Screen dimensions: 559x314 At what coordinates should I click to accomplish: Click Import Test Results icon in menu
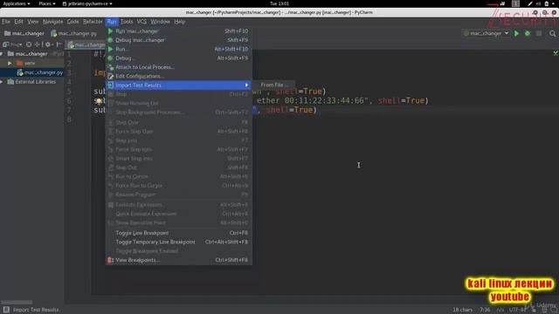pos(111,85)
